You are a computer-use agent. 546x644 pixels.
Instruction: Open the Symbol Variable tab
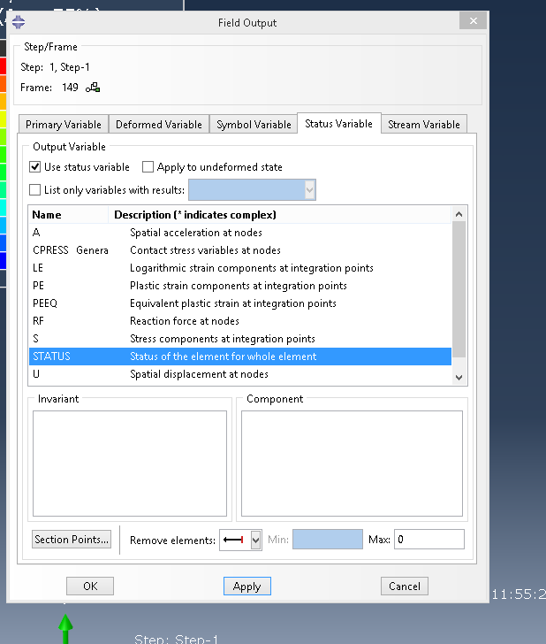tap(254, 124)
